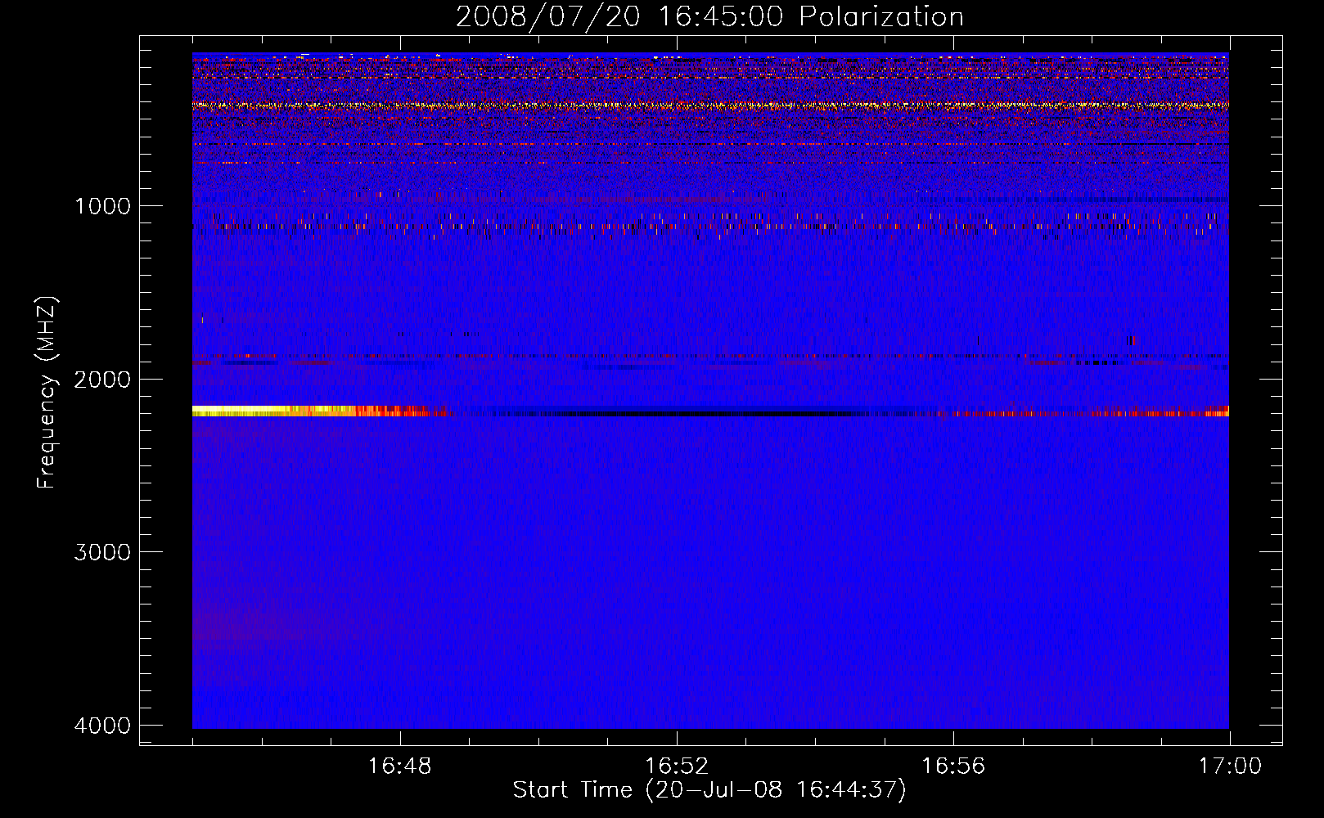Click the 'Start Time (20-Jul-08 16:44:37)' label

click(709, 790)
